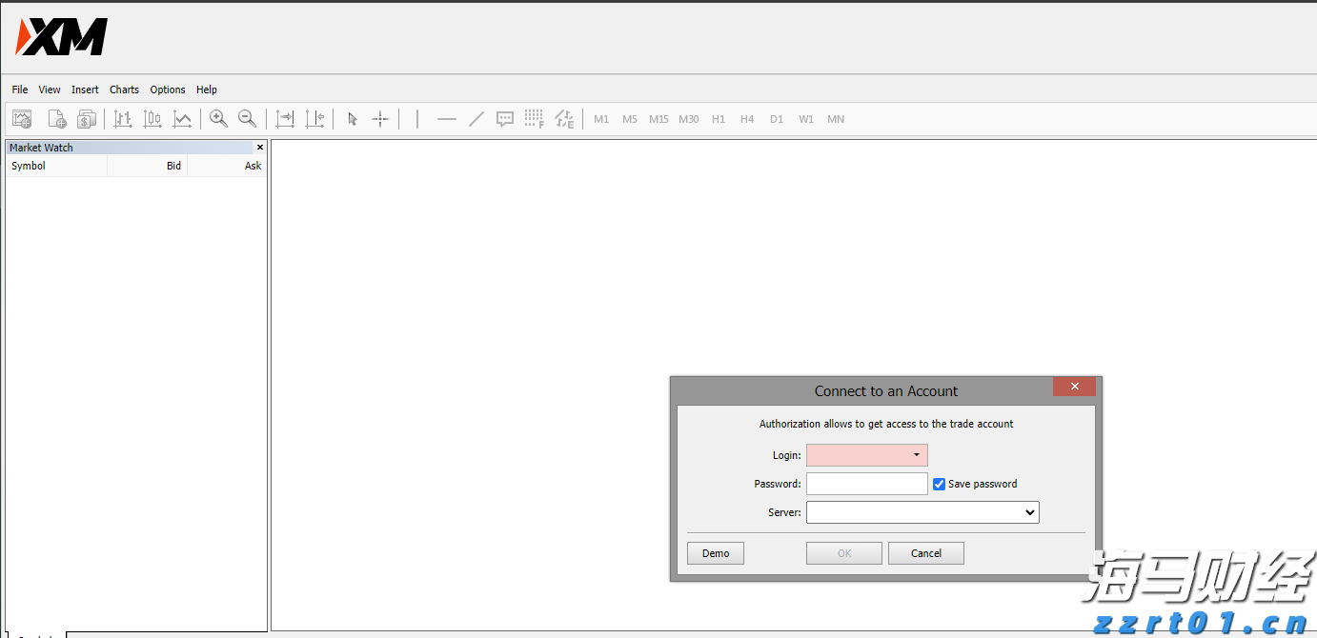Switch to line chart icon
The width and height of the screenshot is (1317, 638).
pyautogui.click(x=182, y=119)
